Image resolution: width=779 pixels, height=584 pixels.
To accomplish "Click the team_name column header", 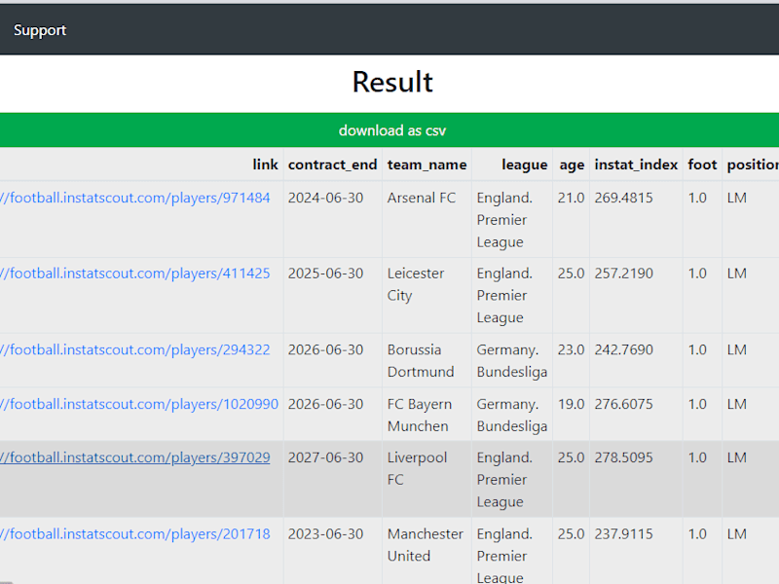I will (427, 164).
